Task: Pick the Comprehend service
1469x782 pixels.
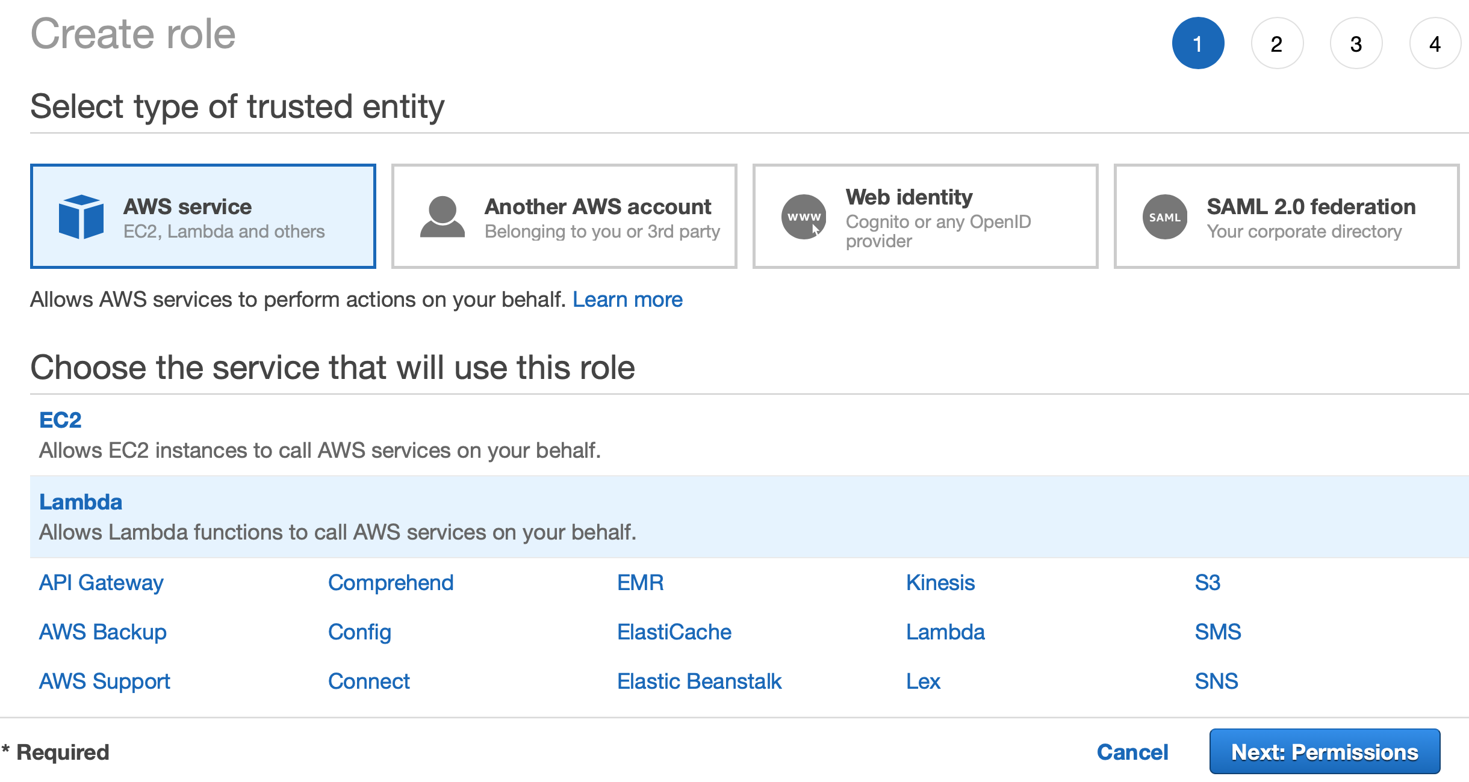Action: coord(391,583)
